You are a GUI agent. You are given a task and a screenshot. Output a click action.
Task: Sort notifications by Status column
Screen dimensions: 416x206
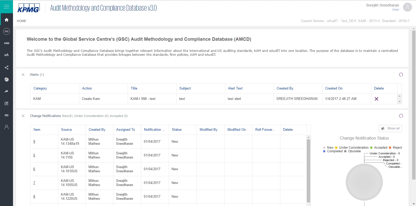[x=177, y=130]
